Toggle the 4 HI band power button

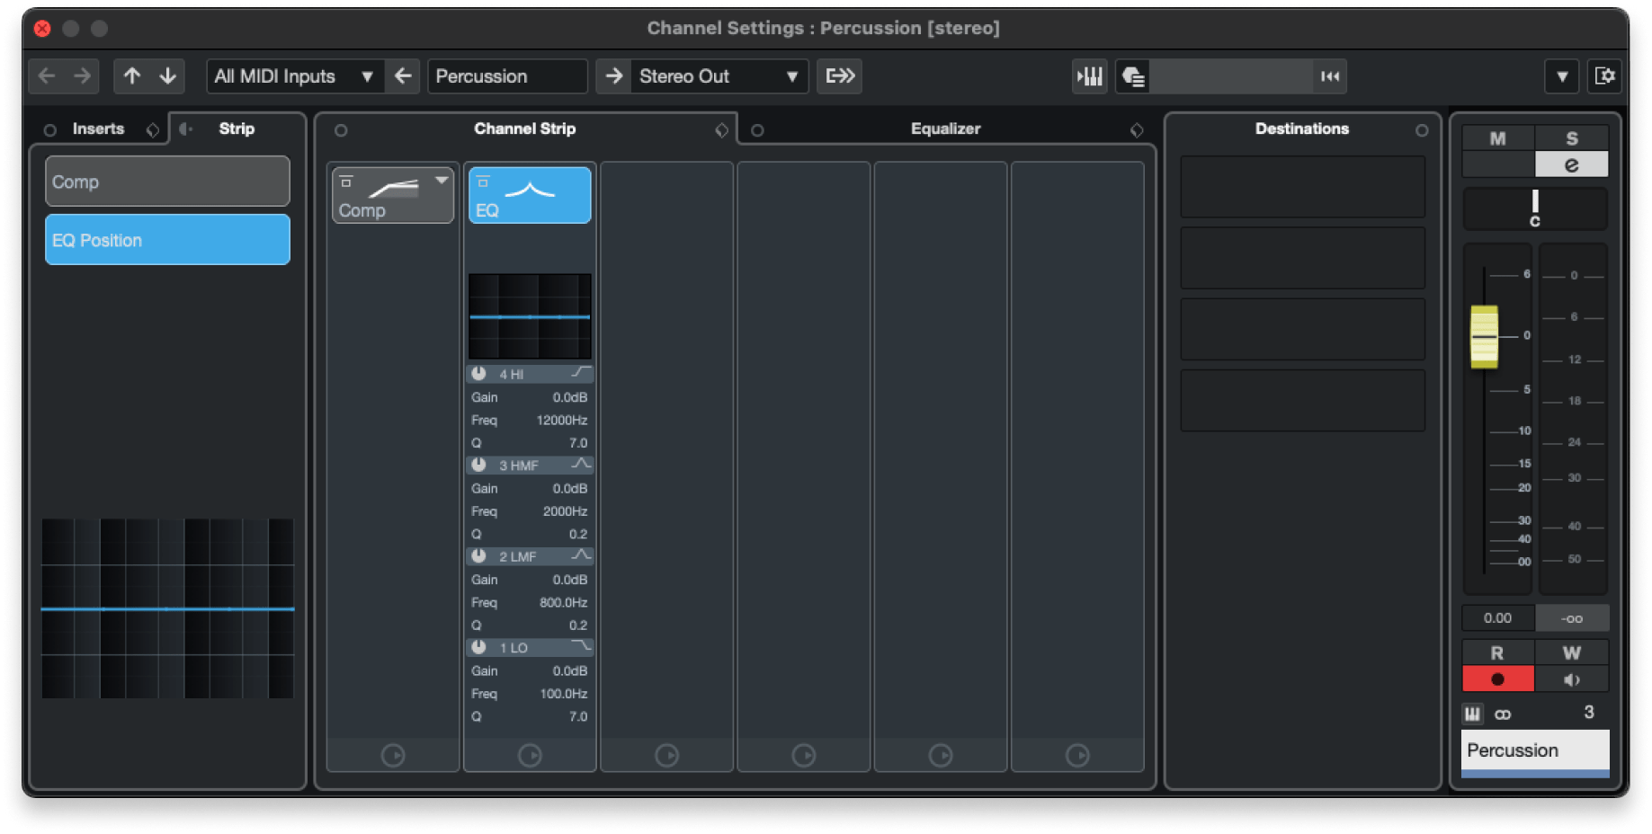[x=479, y=373]
